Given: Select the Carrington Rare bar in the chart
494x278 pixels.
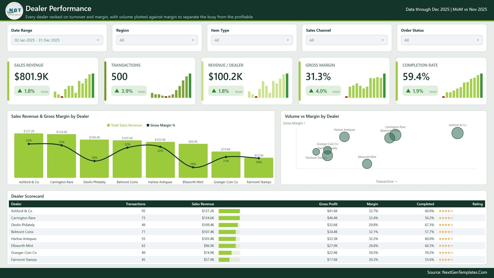Looking at the screenshot, I should (x=61, y=156).
